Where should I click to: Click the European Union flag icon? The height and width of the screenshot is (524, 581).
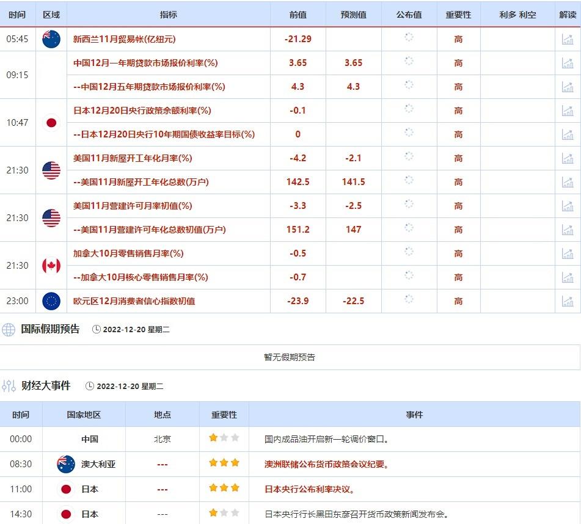point(51,301)
